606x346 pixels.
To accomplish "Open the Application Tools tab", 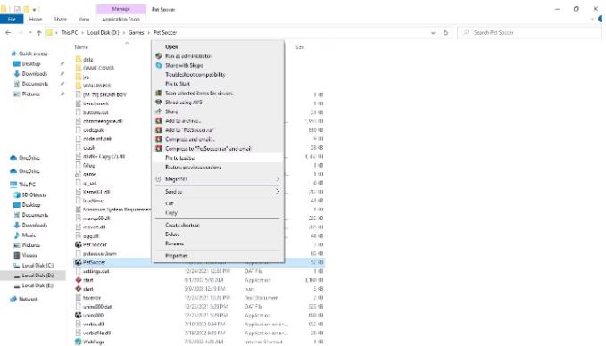I will [x=120, y=19].
